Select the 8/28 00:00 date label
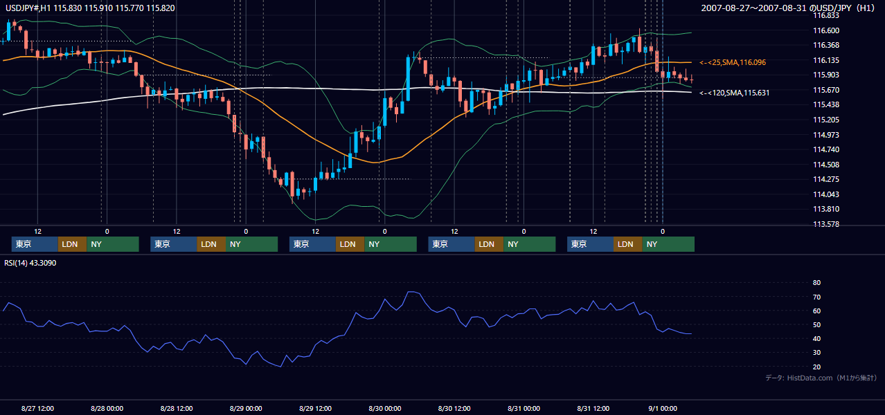 coord(107,408)
